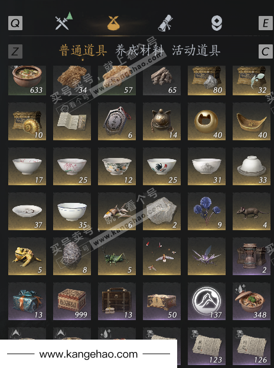Viewport: 274px width, 368px height.
Task: Switch to the 养成材料 tab
Action: (139, 50)
